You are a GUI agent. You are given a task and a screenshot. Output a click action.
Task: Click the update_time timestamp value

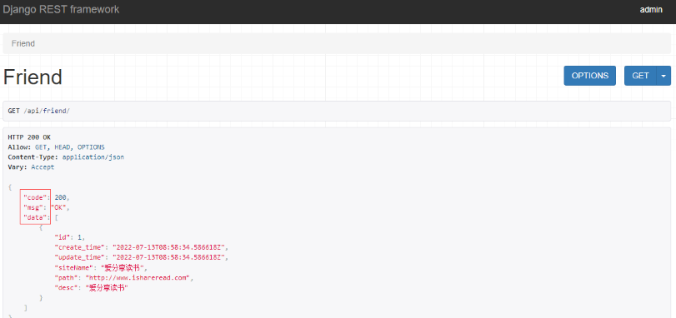coord(169,257)
